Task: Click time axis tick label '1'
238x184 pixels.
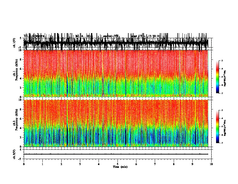Action: coord(42,164)
